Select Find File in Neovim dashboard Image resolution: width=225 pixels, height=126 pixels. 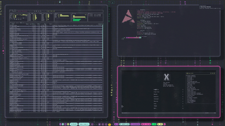coord(156,92)
